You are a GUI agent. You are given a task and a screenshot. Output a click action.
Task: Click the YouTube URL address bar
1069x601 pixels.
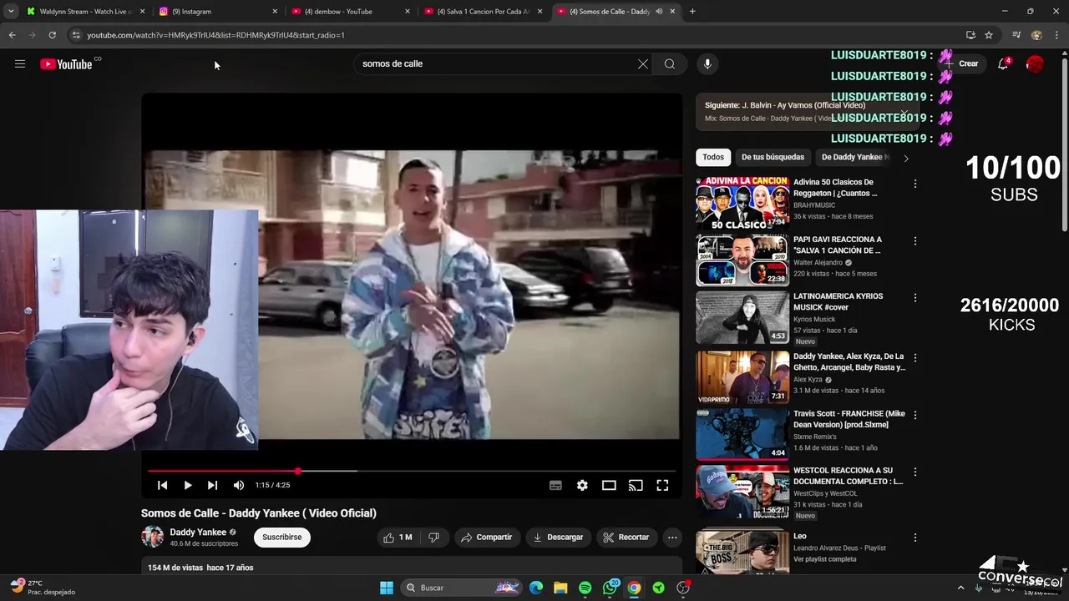pos(518,35)
